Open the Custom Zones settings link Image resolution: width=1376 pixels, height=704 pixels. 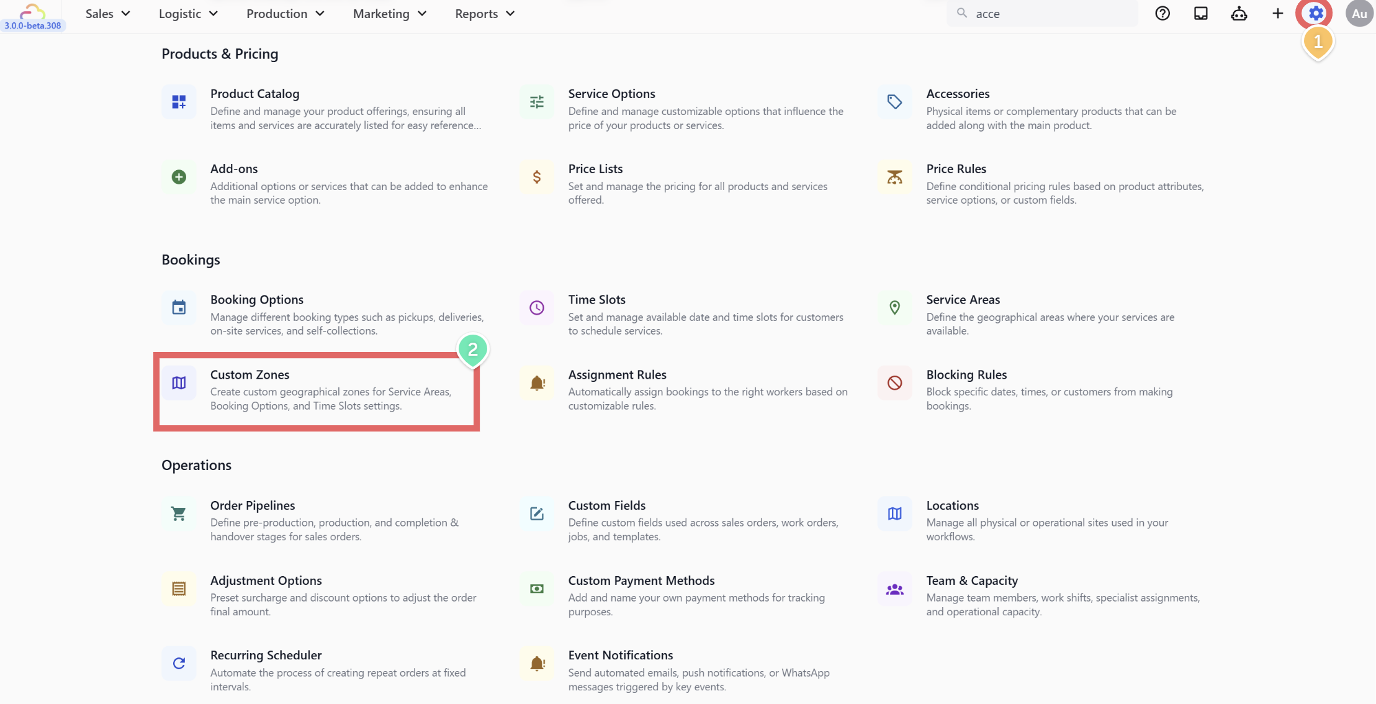click(x=250, y=375)
